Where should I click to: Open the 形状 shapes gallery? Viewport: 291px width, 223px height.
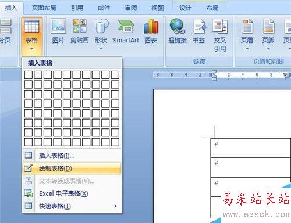tap(101, 34)
